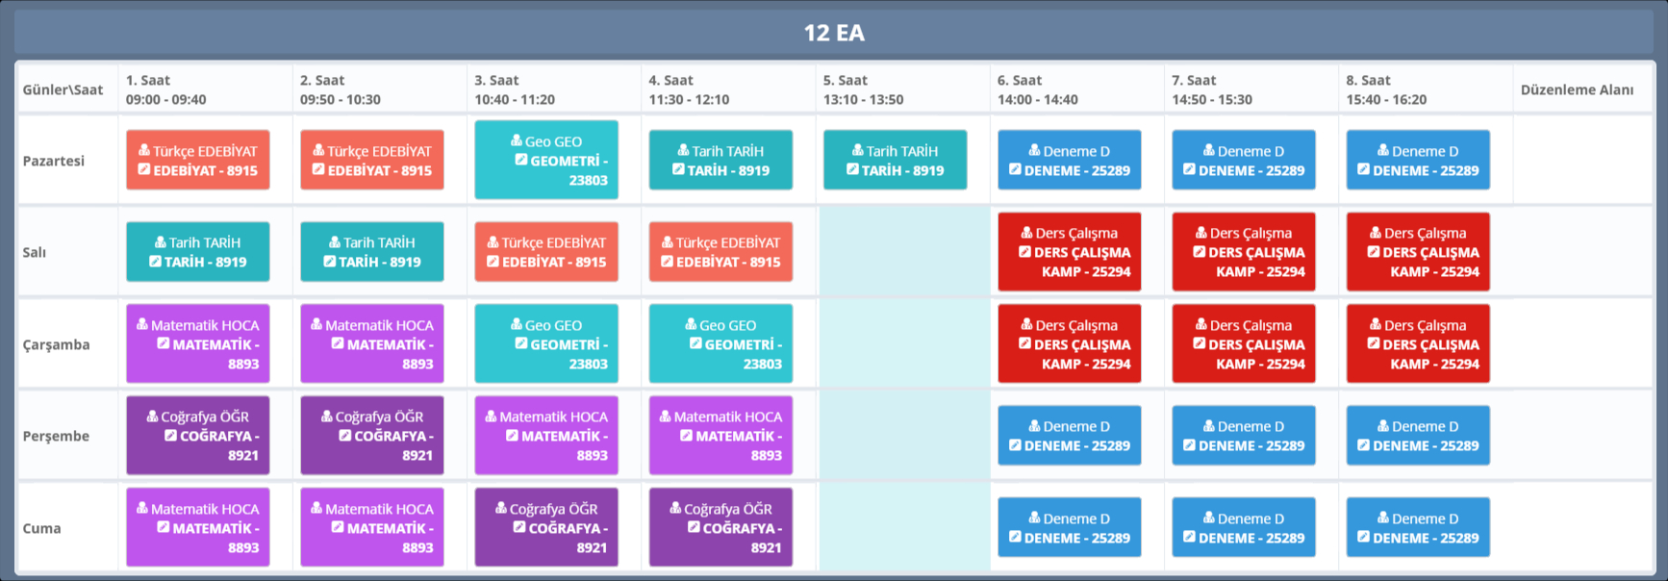Viewport: 1668px width, 581px height.
Task: Select Cuma 2. Saat Matematik lesson block
Action: coord(372,528)
